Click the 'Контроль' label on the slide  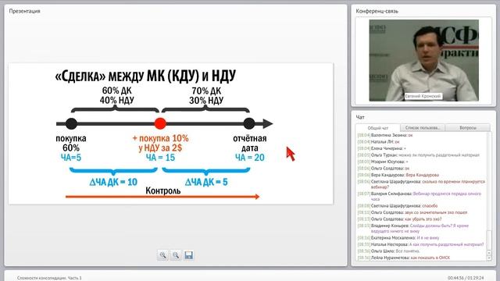(x=163, y=190)
